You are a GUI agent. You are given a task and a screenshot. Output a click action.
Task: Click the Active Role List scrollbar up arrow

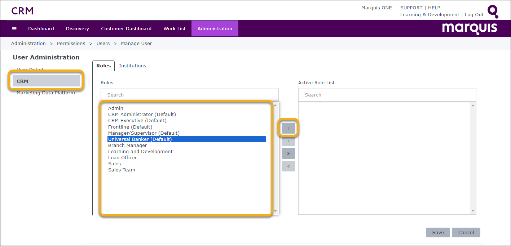473,105
